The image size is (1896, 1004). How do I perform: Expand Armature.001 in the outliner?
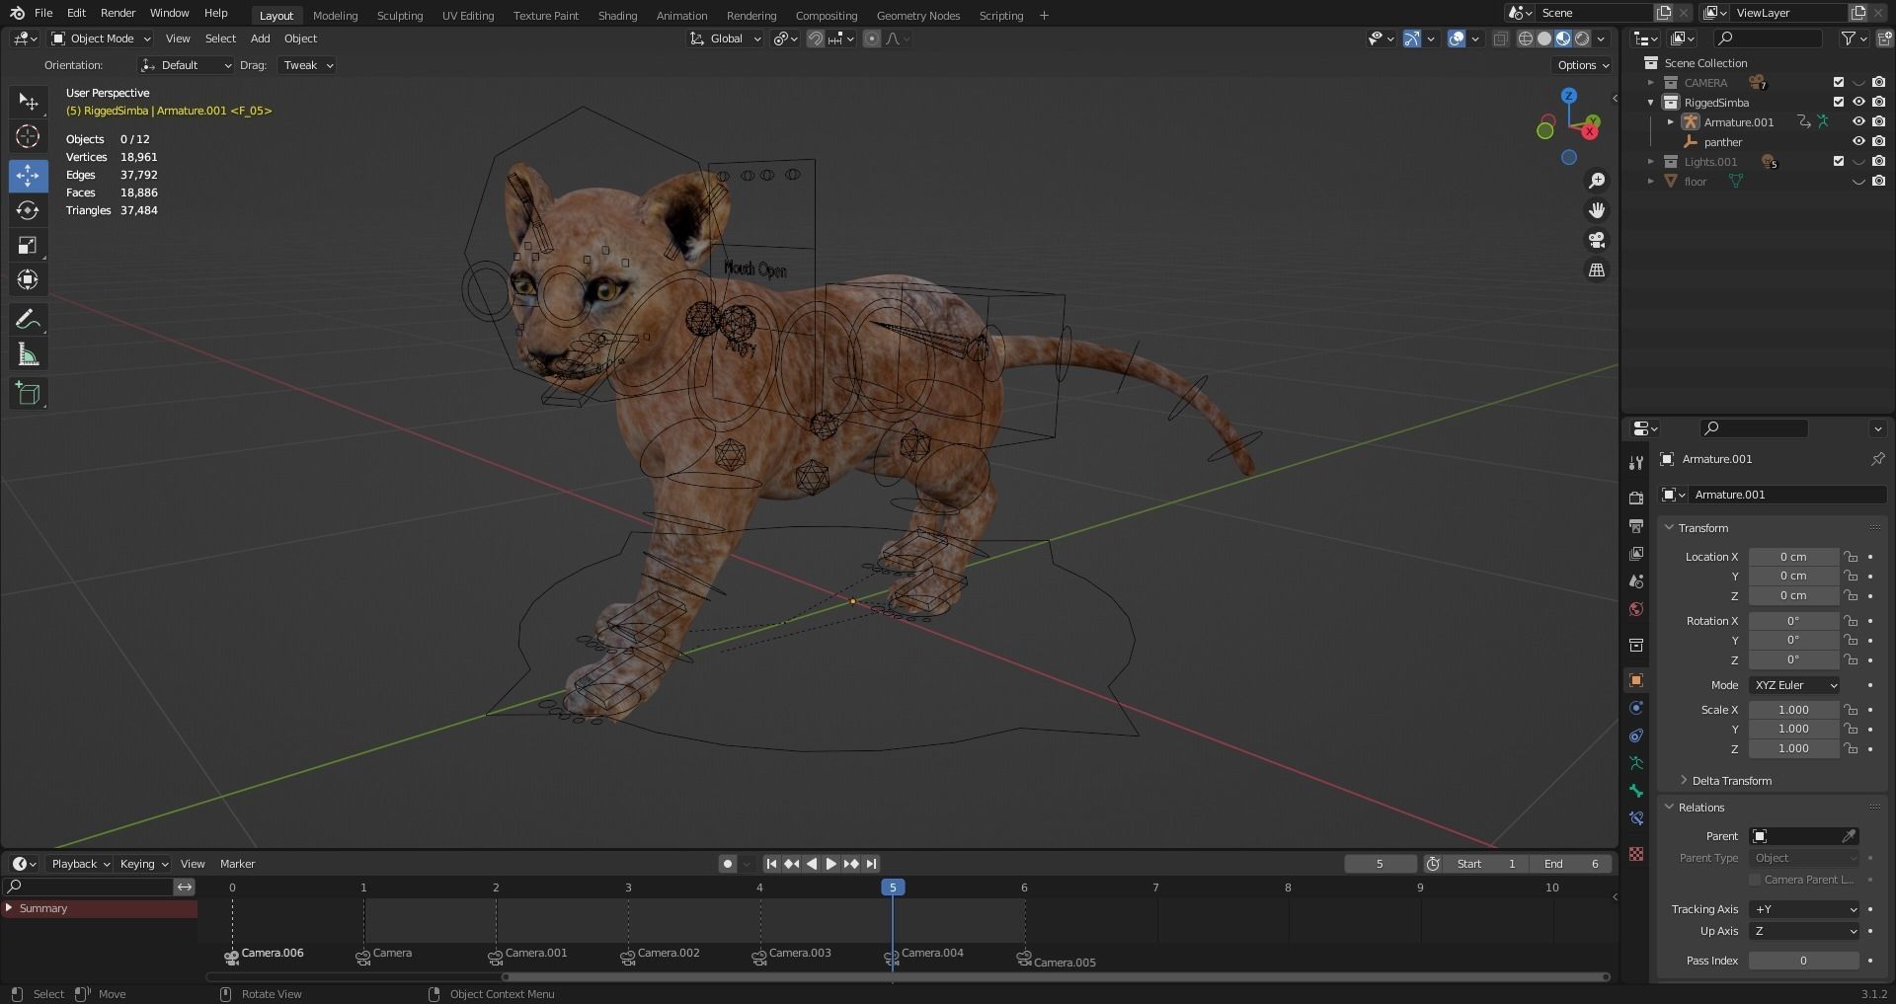(1671, 122)
